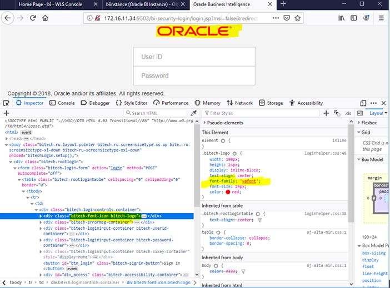Image resolution: width=390 pixels, height=288 pixels.
Task: Open the Firefox hamburger menu
Action: [x=381, y=18]
